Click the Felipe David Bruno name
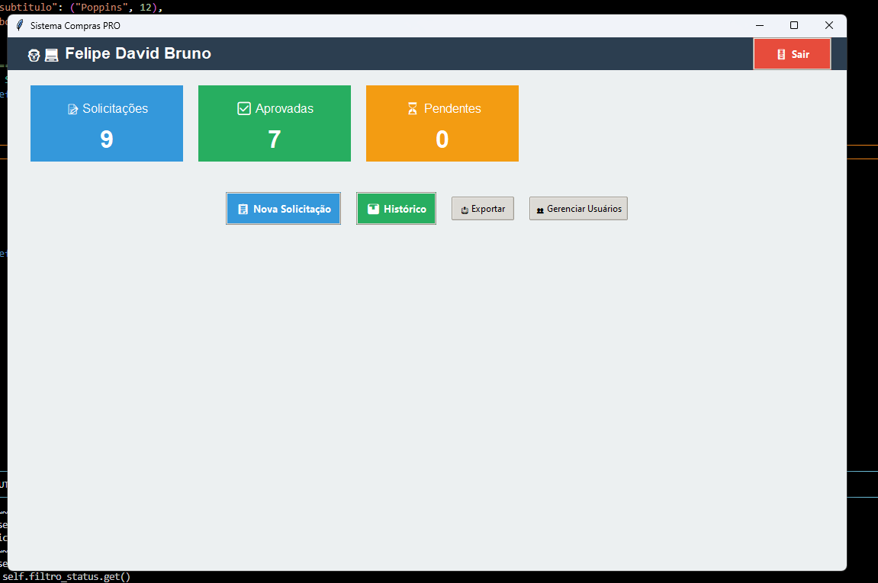 point(138,53)
